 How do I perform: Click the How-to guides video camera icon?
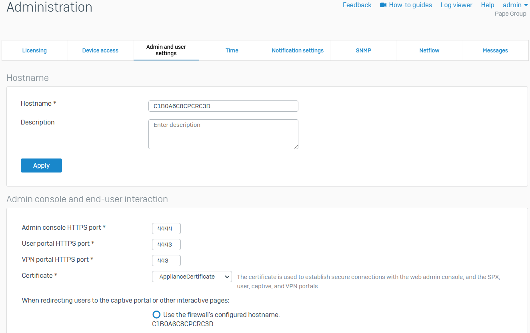click(383, 5)
